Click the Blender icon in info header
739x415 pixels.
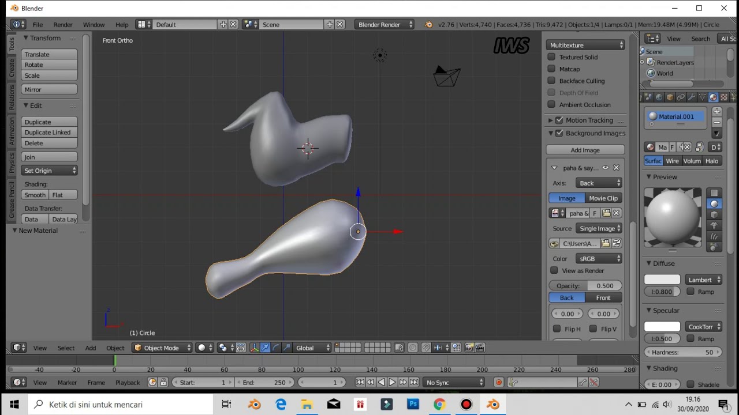coord(428,24)
